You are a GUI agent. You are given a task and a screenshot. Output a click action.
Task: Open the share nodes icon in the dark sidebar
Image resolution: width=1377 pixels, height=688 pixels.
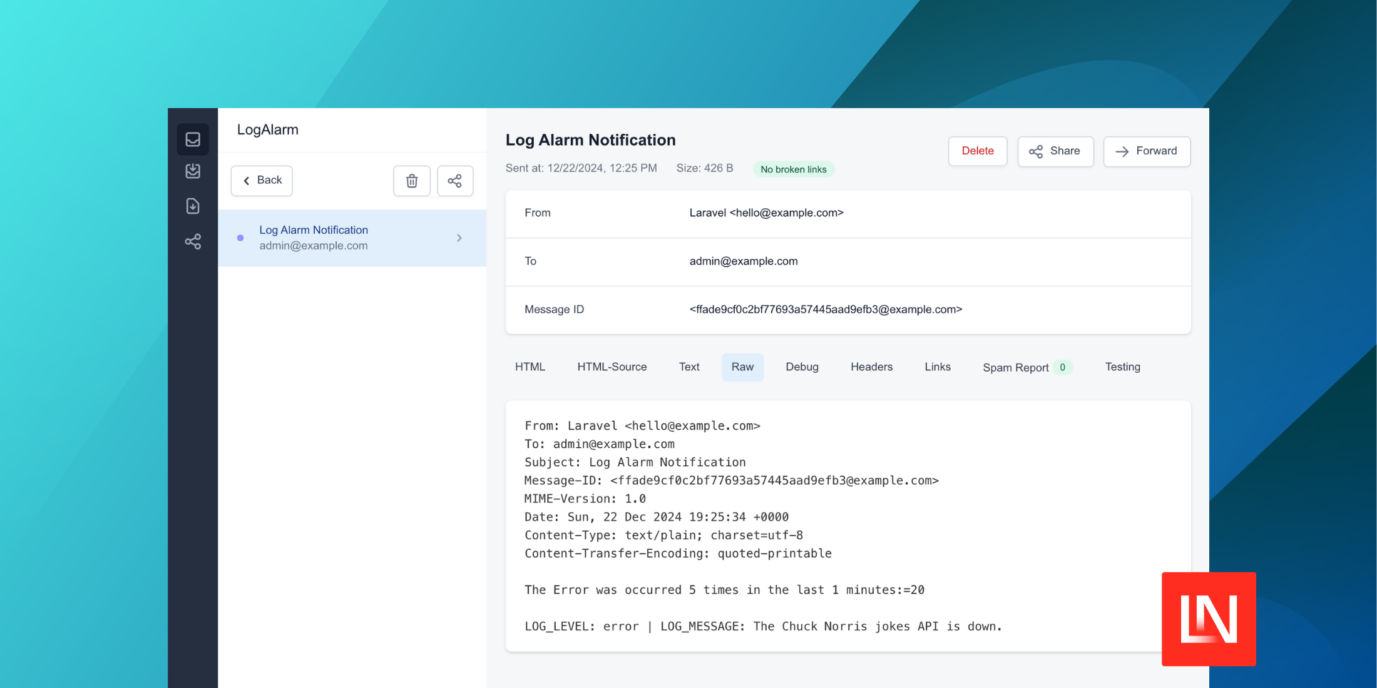[x=193, y=241]
